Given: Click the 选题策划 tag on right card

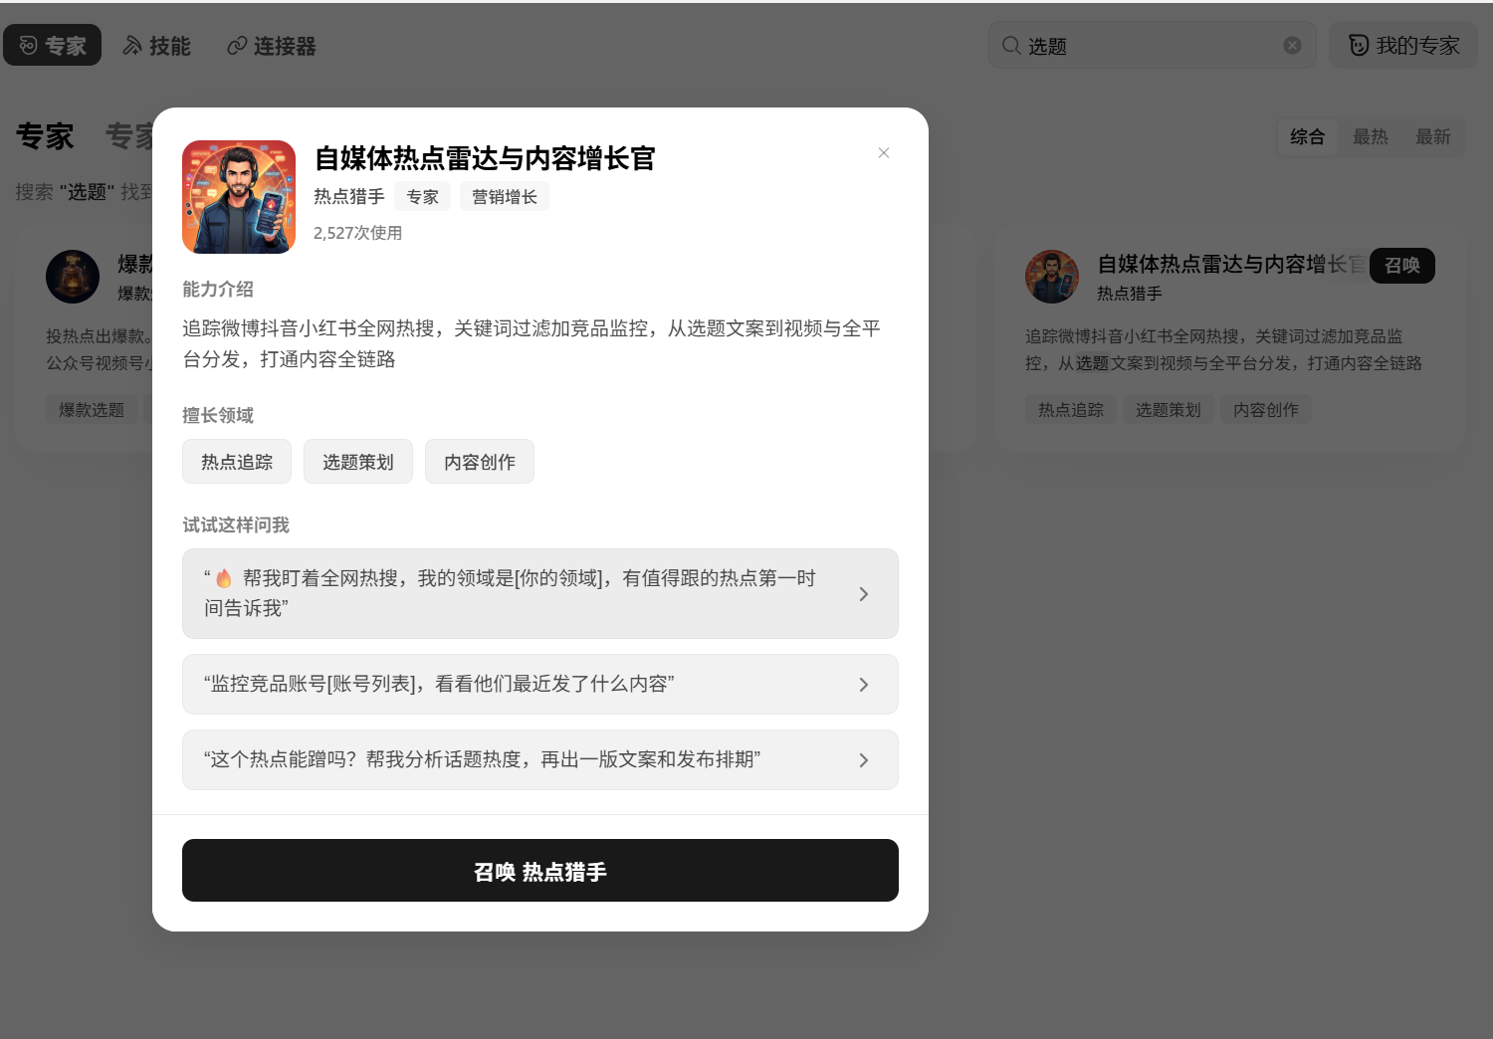Looking at the screenshot, I should pyautogui.click(x=1169, y=410).
